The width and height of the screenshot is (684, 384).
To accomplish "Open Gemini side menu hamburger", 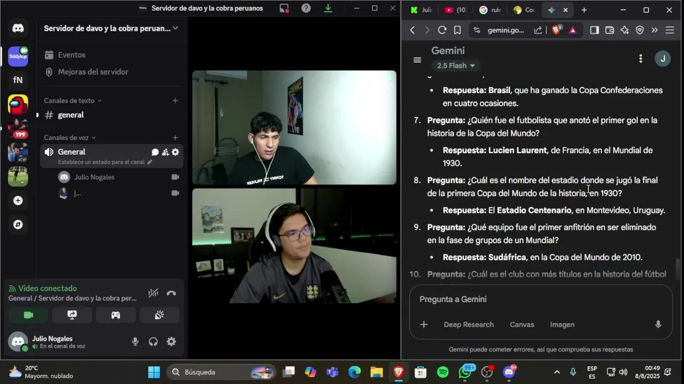I will click(x=417, y=60).
